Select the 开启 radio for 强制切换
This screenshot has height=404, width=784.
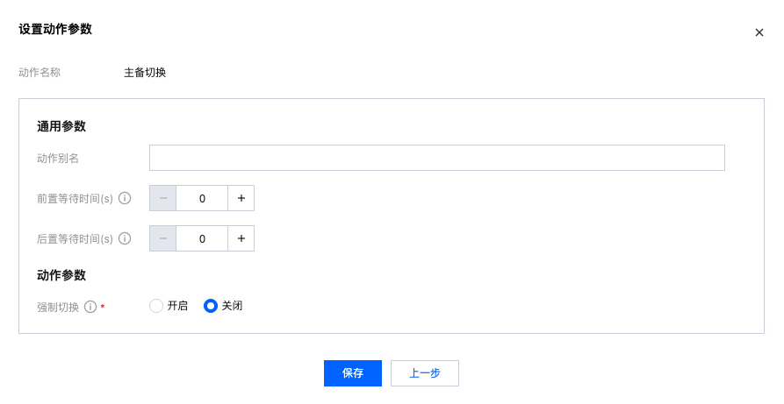(156, 306)
